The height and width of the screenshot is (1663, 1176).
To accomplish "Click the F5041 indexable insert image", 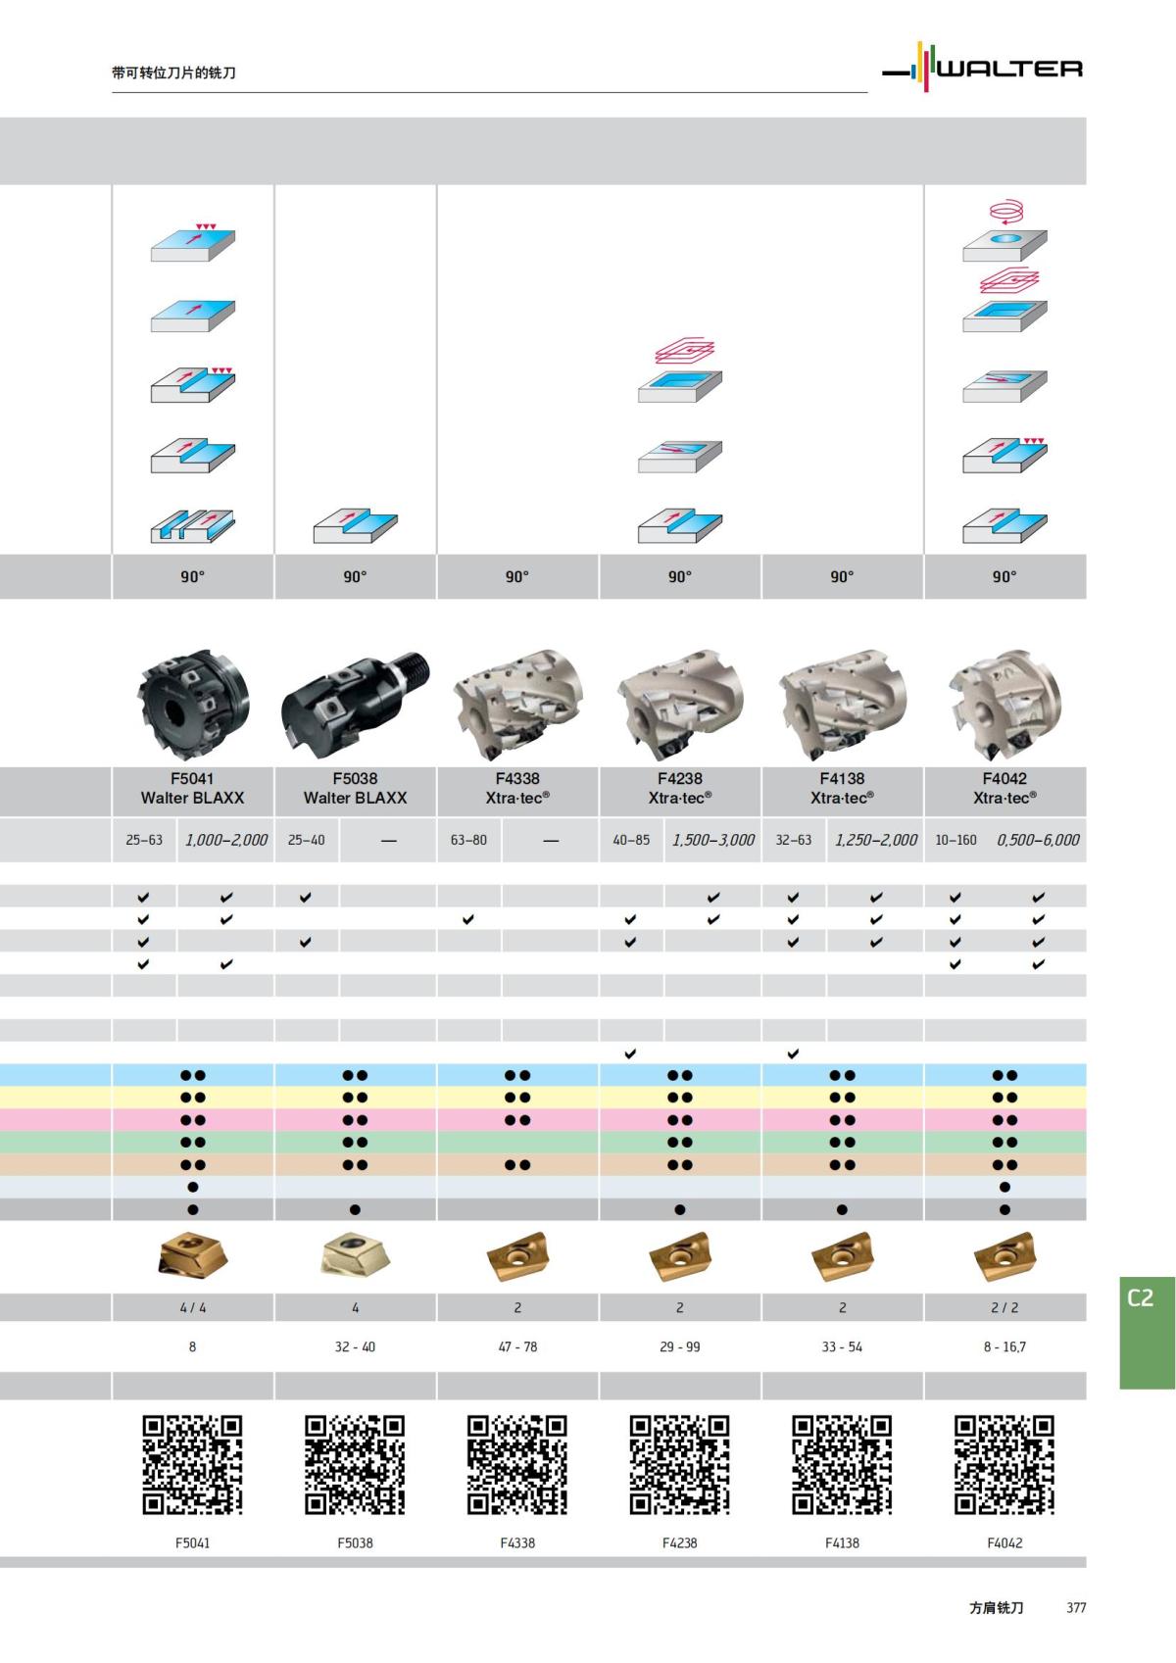I will (193, 1256).
